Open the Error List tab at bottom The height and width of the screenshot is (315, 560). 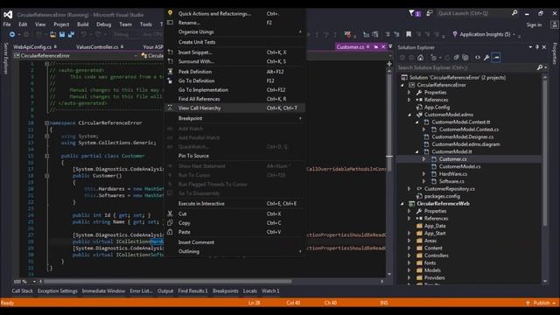(141, 290)
